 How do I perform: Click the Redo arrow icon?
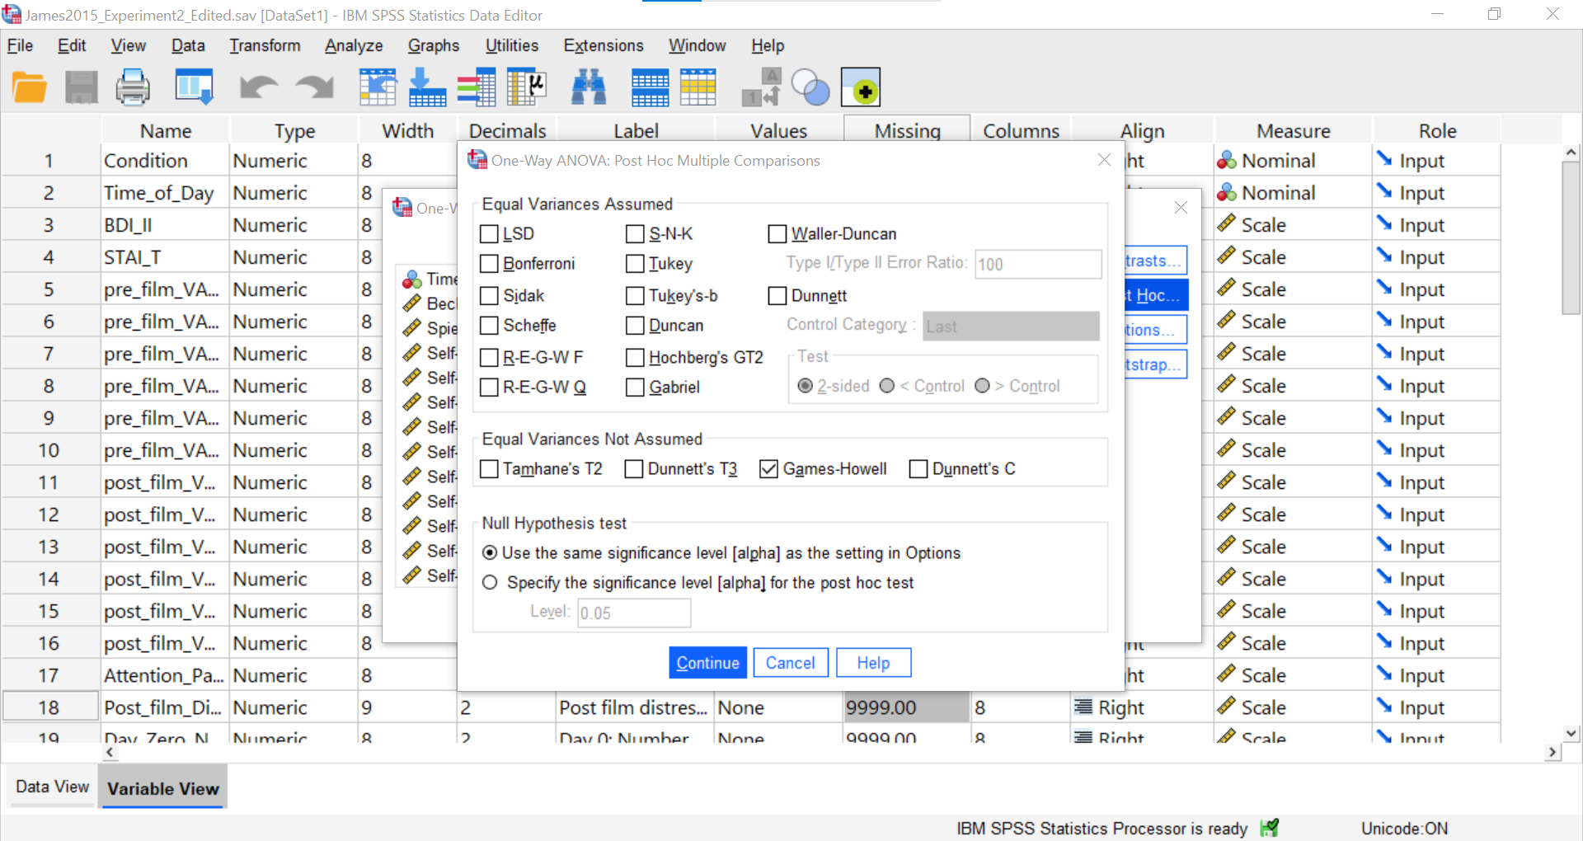coord(315,87)
